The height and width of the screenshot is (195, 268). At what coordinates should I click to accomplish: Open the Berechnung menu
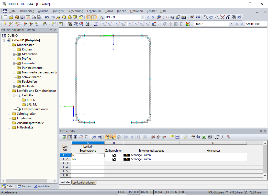[x=75, y=11]
